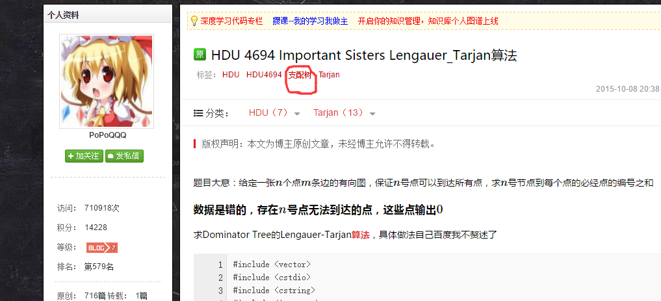Screen dimensions: 661x301
Task: Open the 开启你的知识管理 knowledge base link
Action: [428, 21]
